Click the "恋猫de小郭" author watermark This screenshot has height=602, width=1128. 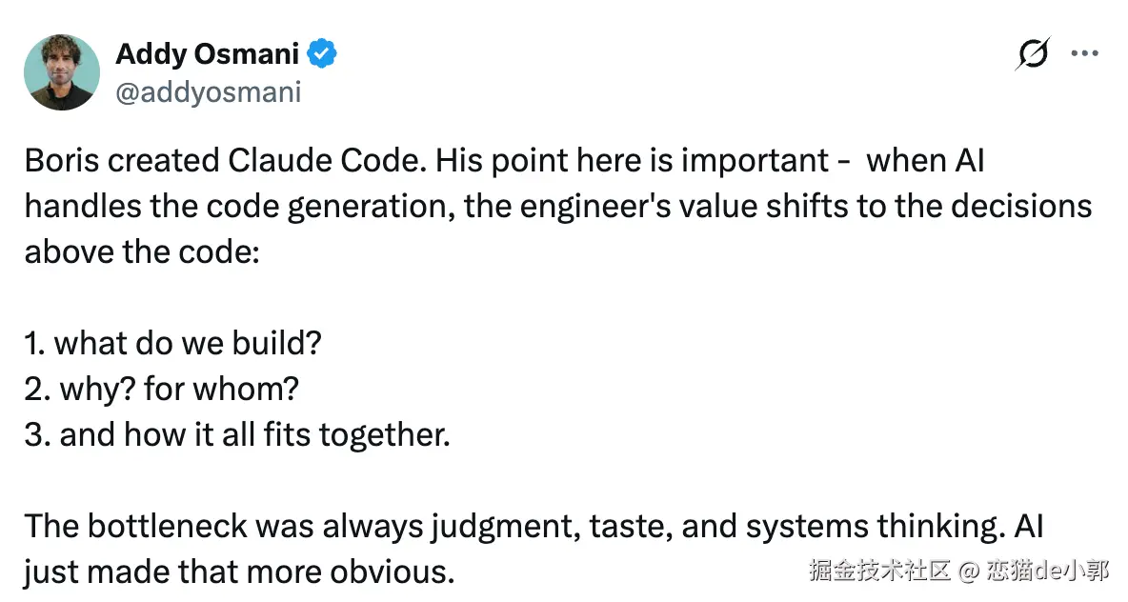[x=1046, y=571]
